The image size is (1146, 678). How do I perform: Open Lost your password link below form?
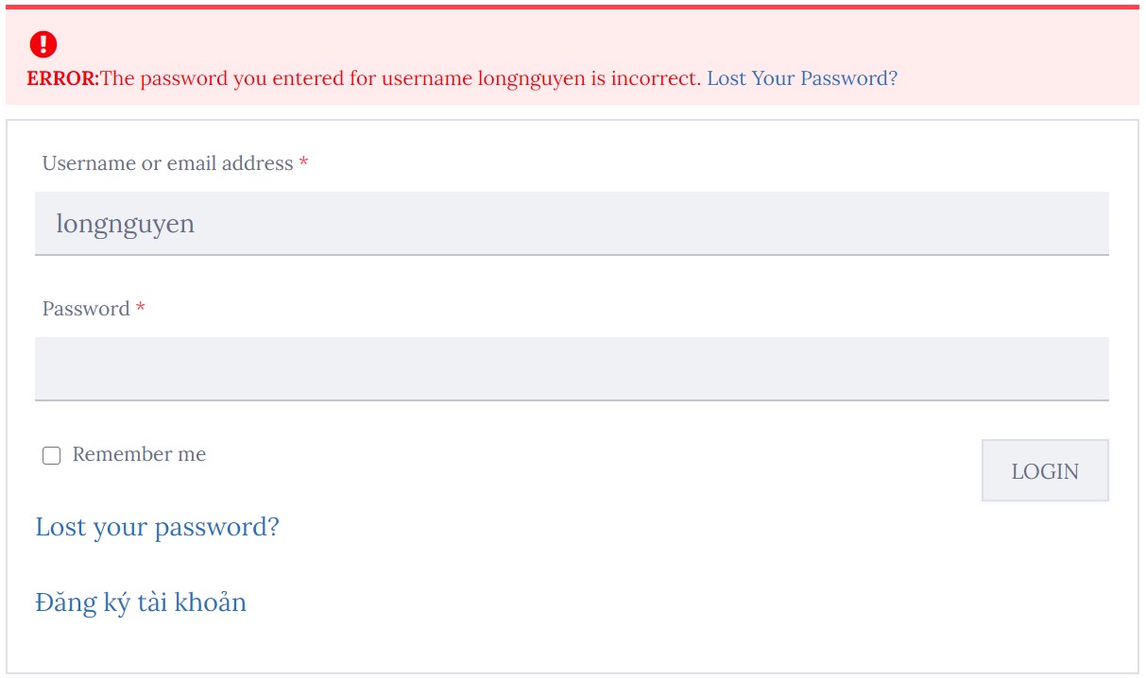158,527
